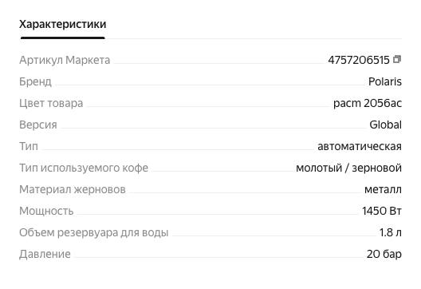Click the молотый / зерновой value
421x289 pixels.
coord(348,168)
